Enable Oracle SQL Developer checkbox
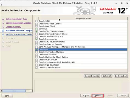The image size is (130, 98). coord(36,65)
